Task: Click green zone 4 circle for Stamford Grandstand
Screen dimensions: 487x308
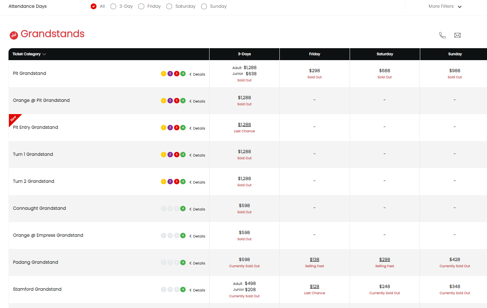Action: (x=183, y=289)
